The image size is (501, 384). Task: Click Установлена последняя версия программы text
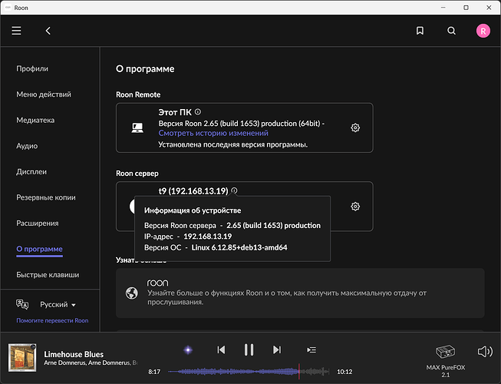[x=233, y=144]
